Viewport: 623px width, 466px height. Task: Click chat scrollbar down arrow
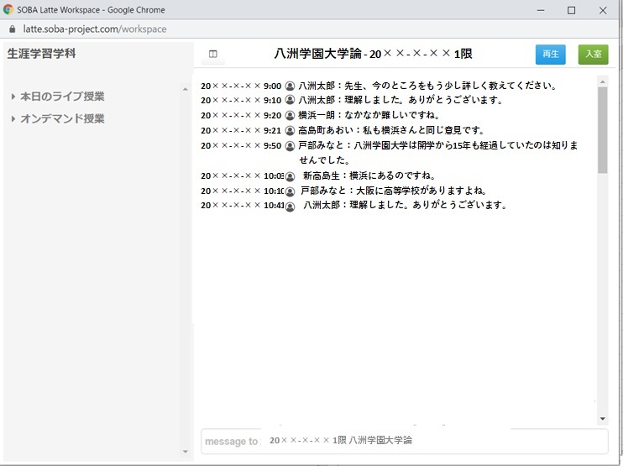click(x=602, y=419)
